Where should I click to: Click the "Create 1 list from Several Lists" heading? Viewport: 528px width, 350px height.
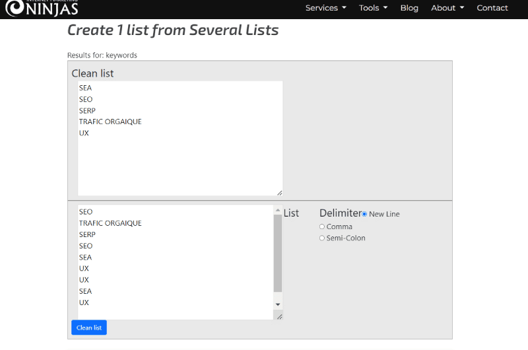point(173,30)
